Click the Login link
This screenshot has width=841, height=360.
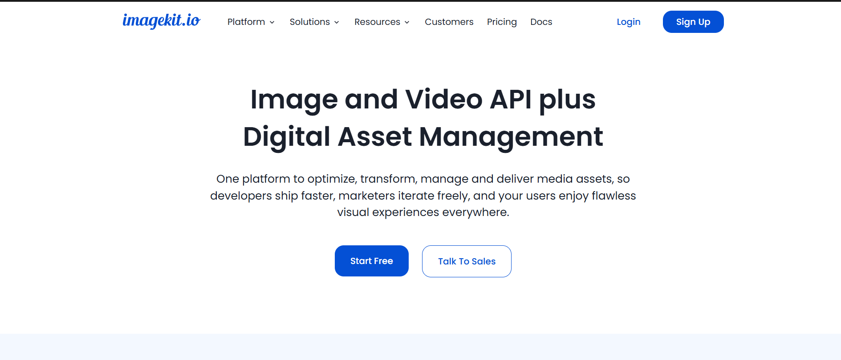[628, 22]
